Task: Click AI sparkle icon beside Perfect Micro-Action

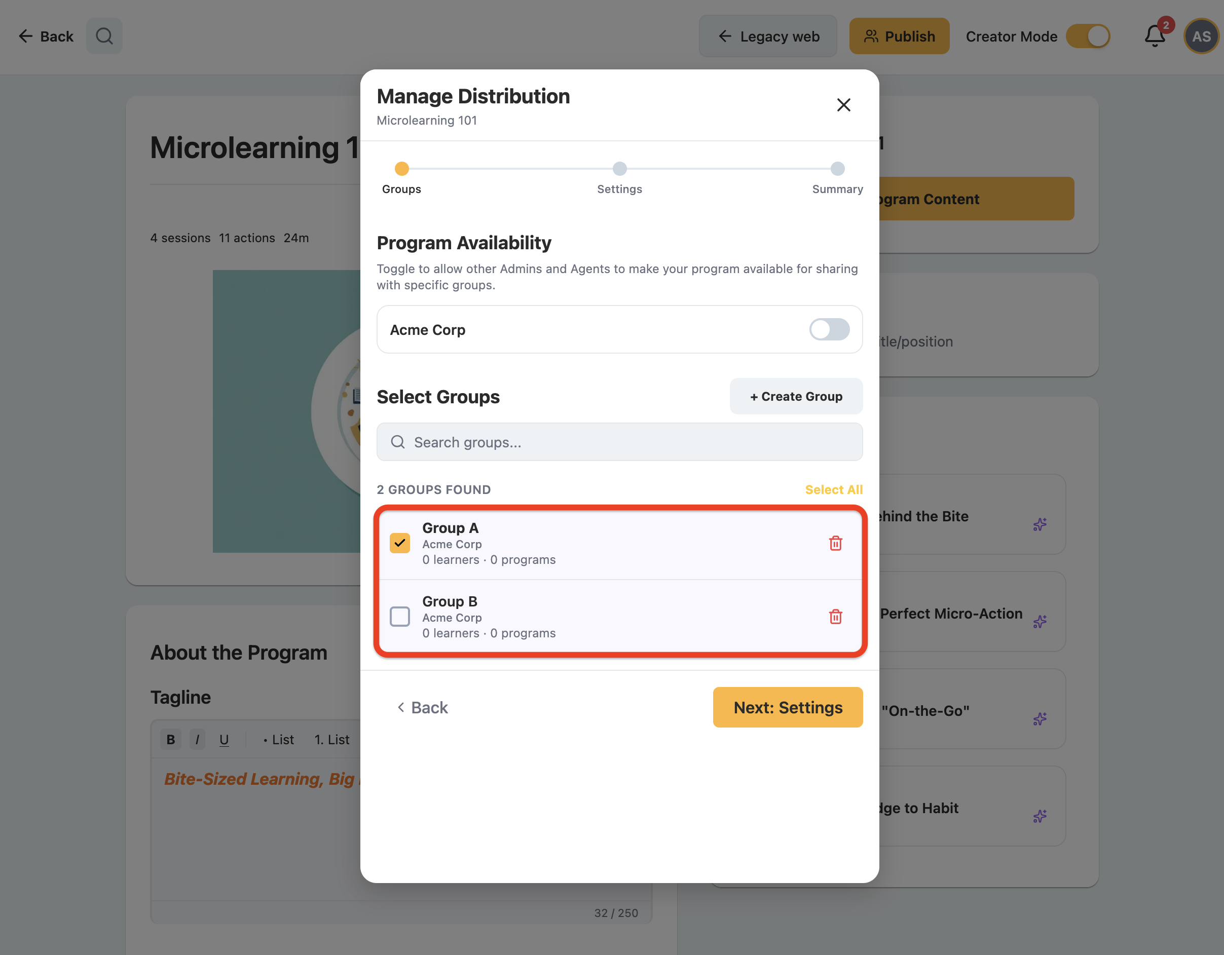Action: (x=1040, y=622)
